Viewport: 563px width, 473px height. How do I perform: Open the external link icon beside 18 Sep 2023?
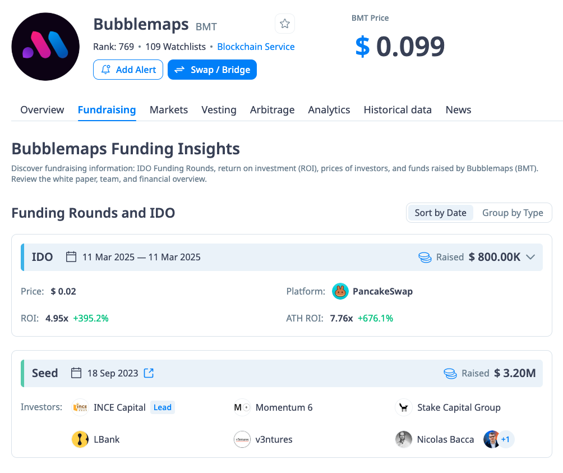click(148, 373)
